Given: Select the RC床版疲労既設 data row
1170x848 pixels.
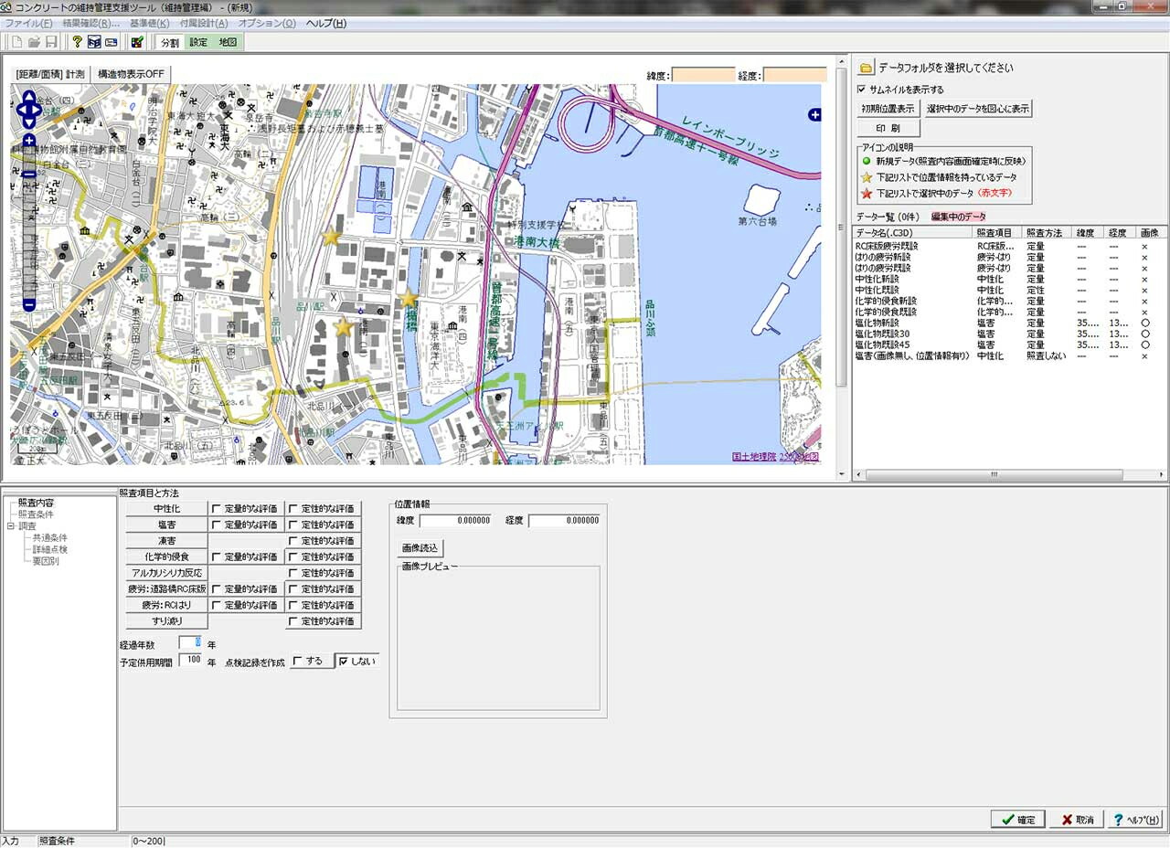Looking at the screenshot, I should tap(1010, 246).
